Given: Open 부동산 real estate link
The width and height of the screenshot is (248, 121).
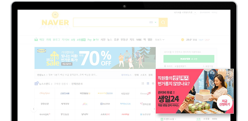Looking at the screenshot, I should tap(124, 40).
